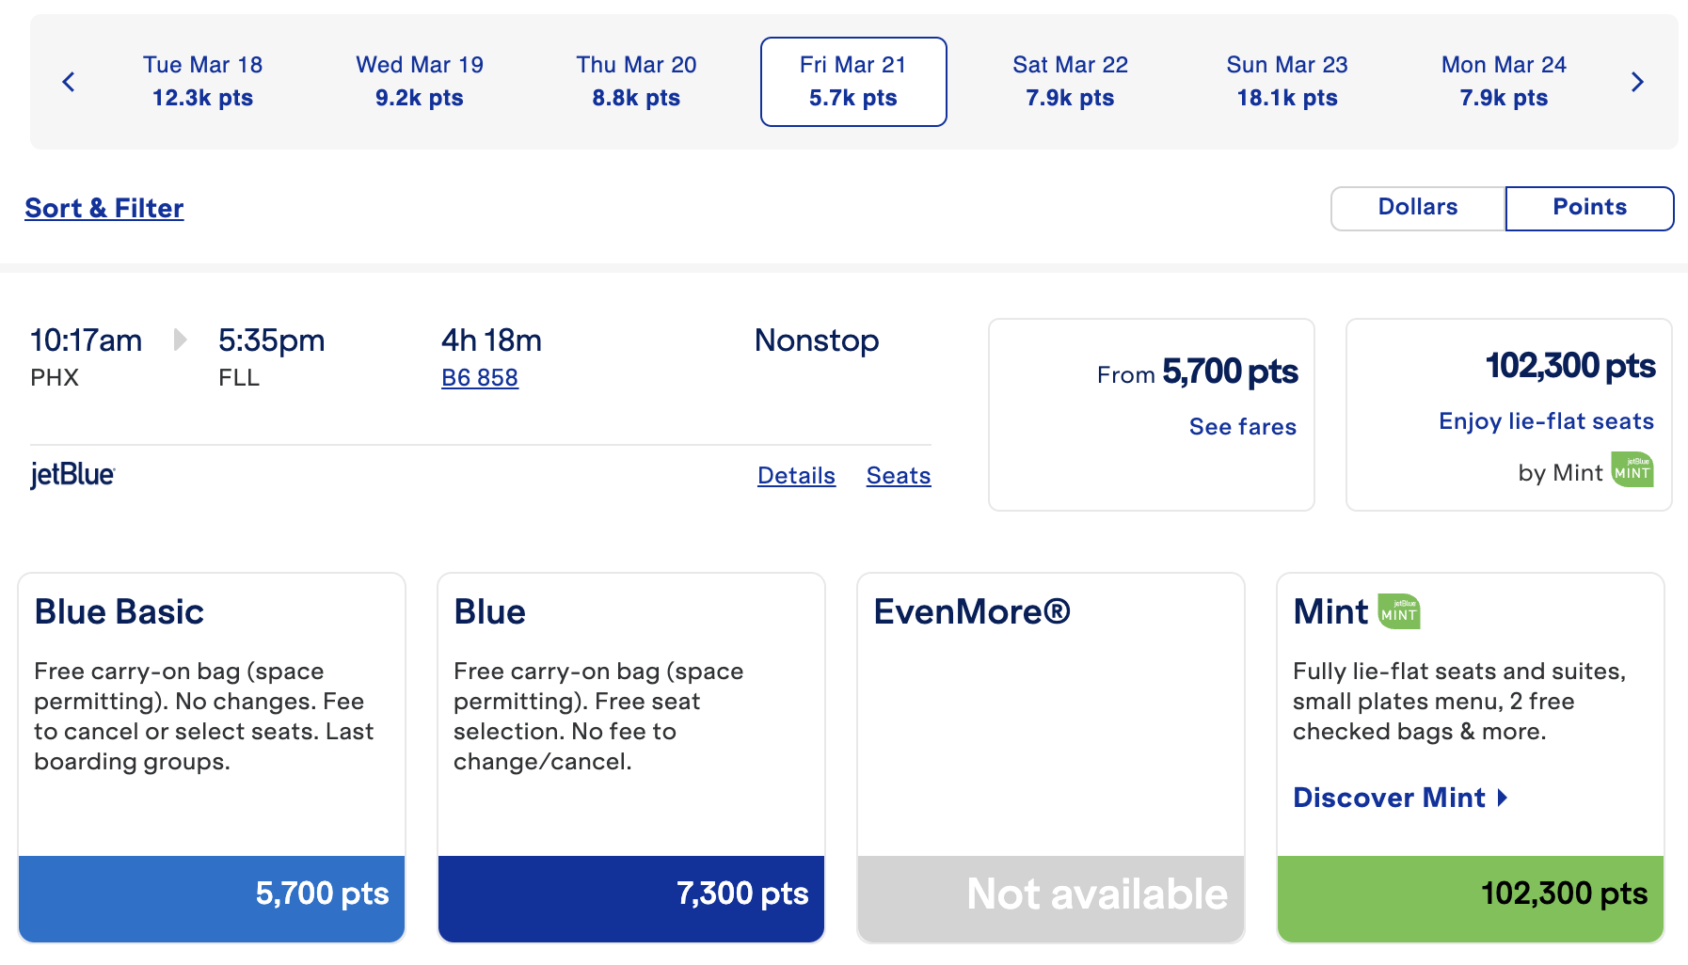Select the Fri Mar 21 date option
This screenshot has width=1688, height=965.
click(x=852, y=82)
